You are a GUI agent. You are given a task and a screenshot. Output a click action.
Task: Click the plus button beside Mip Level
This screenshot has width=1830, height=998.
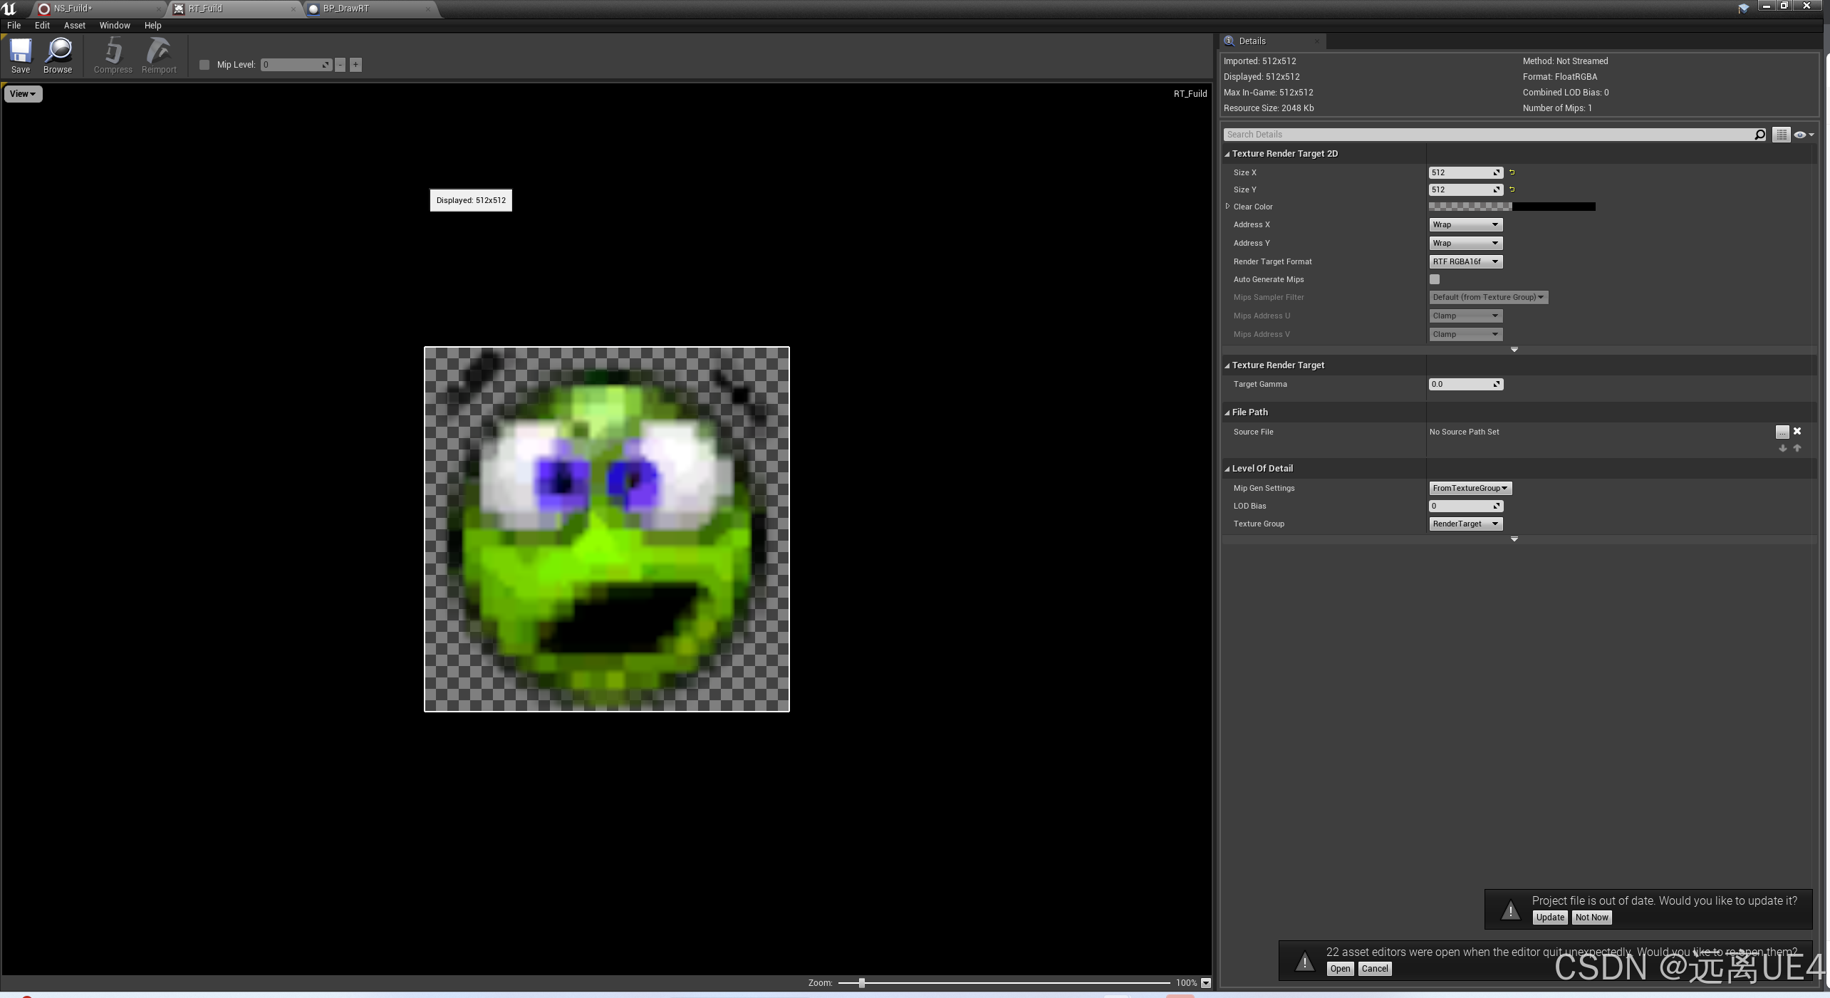(355, 65)
